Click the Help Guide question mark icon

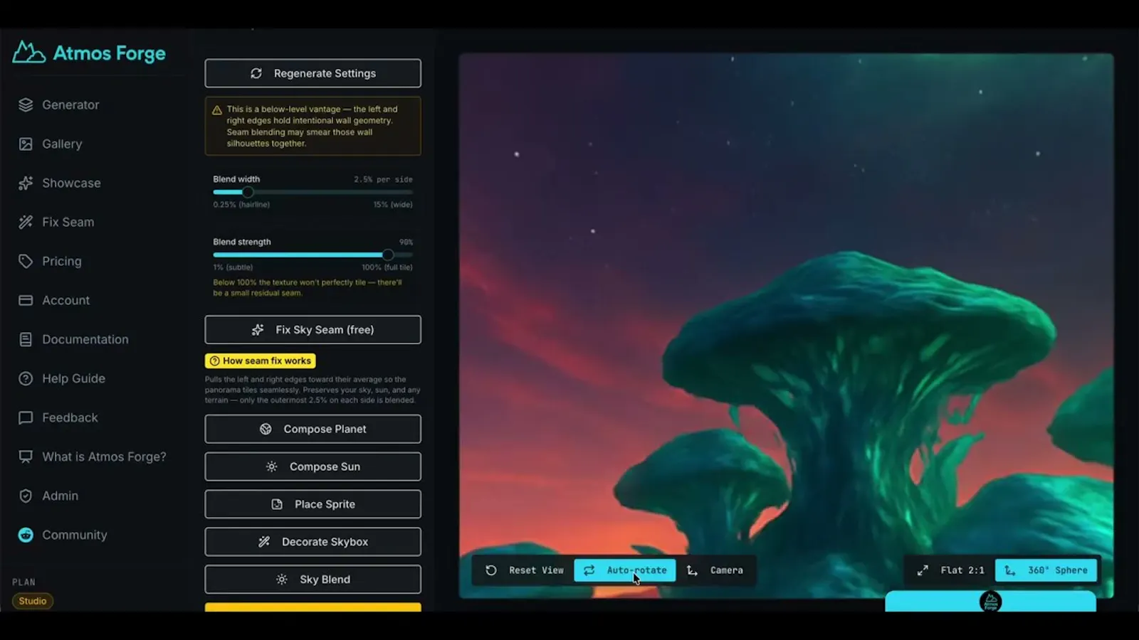click(x=26, y=378)
